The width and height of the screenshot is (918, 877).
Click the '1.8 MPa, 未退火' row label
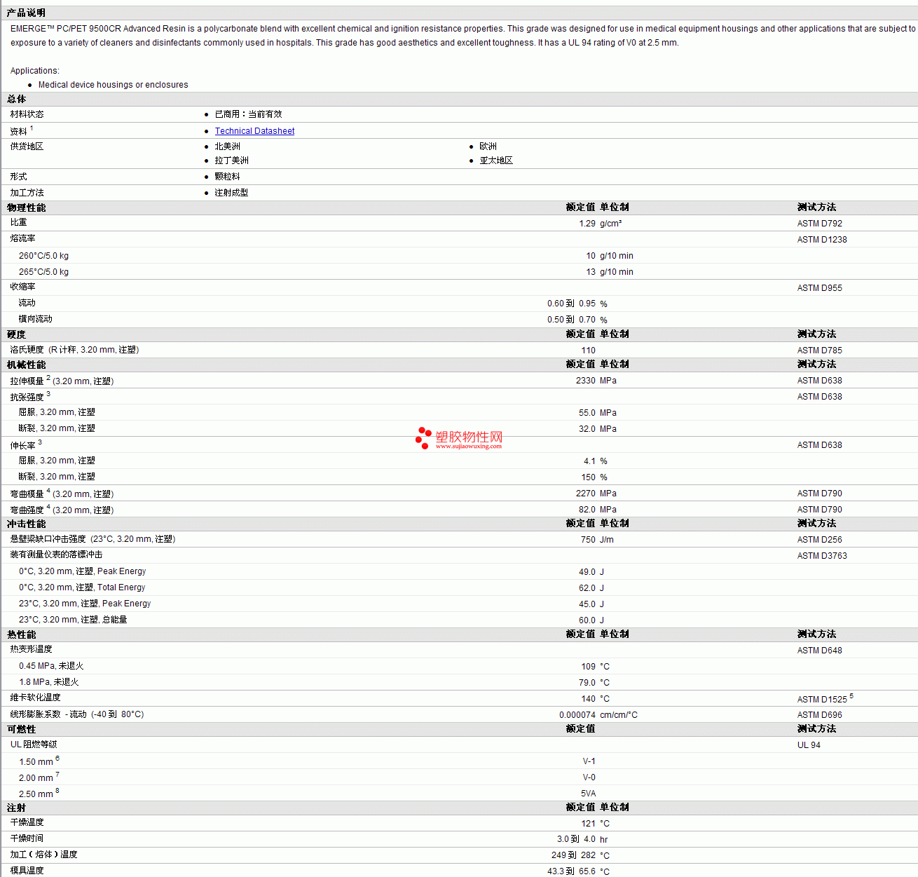(49, 682)
